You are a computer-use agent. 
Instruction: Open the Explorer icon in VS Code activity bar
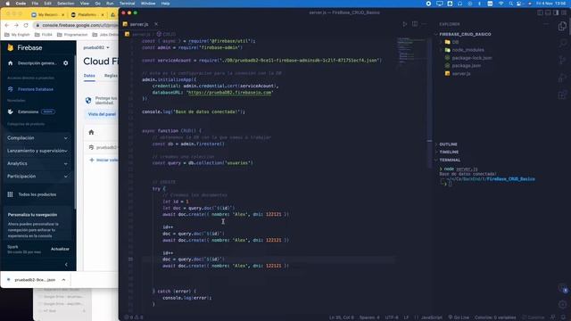point(563,26)
